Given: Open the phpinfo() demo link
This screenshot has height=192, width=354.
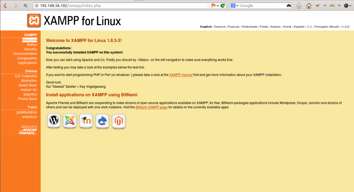Looking at the screenshot, I should click(x=30, y=94).
